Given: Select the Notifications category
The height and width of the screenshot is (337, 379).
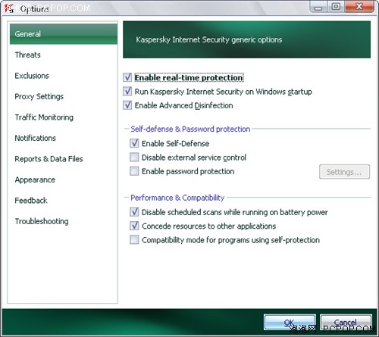Looking at the screenshot, I should click(36, 138).
